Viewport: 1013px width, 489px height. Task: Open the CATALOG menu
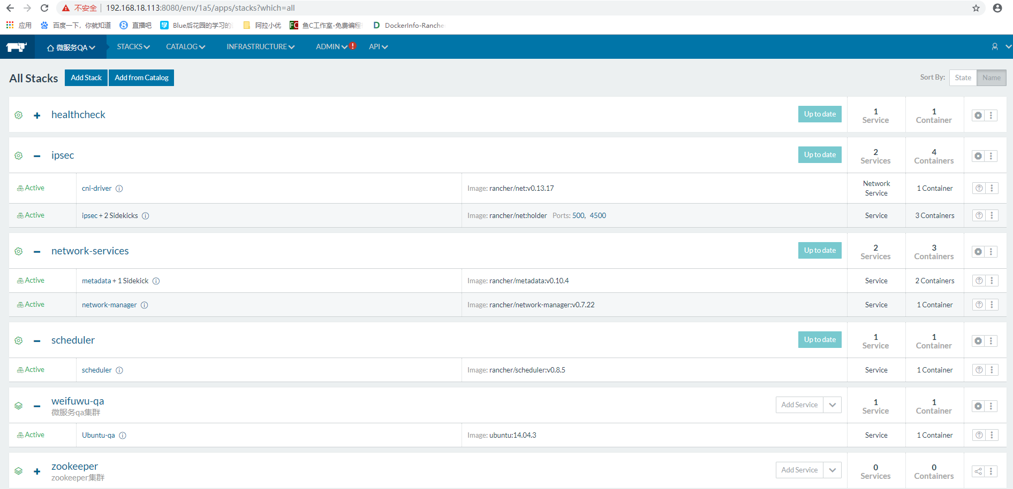click(185, 46)
